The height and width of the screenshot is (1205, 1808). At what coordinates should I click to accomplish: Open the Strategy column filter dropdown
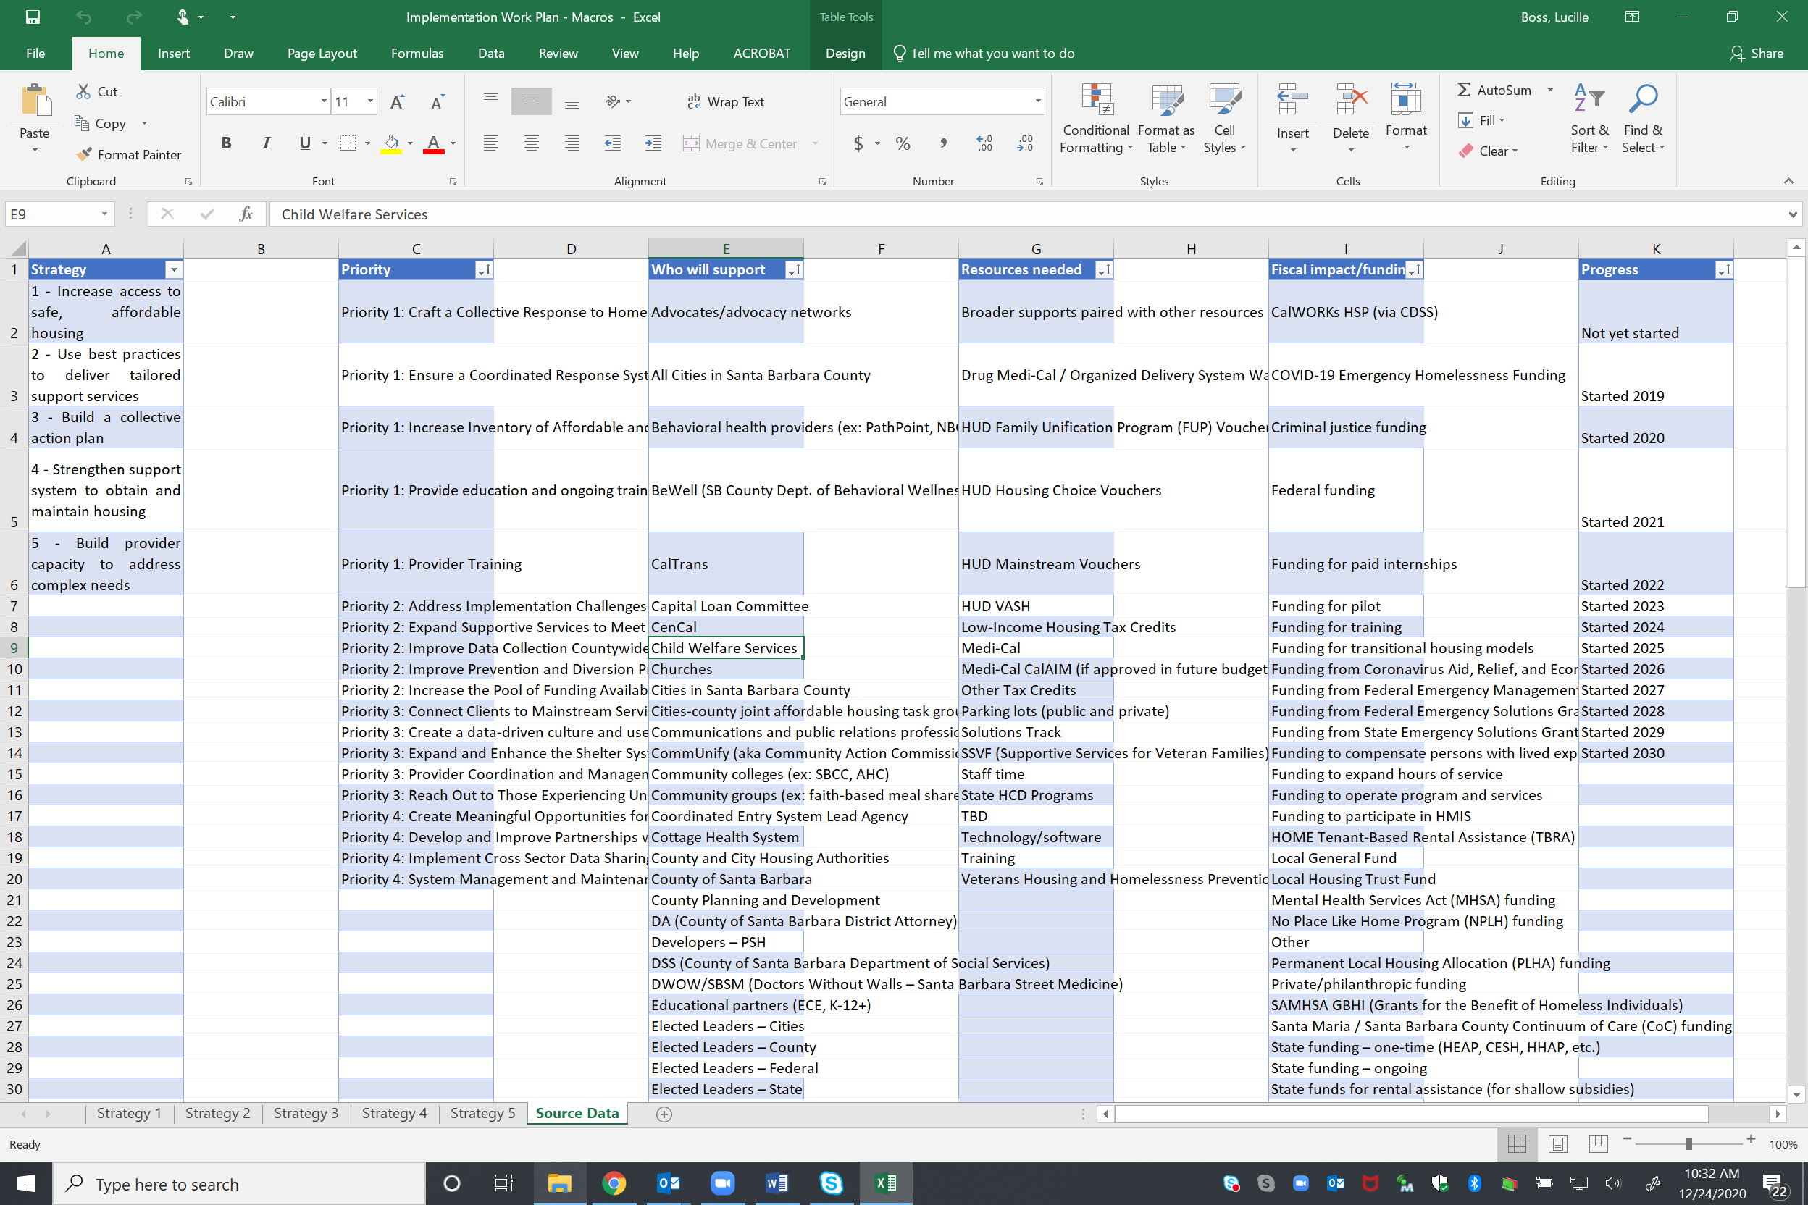pos(175,269)
